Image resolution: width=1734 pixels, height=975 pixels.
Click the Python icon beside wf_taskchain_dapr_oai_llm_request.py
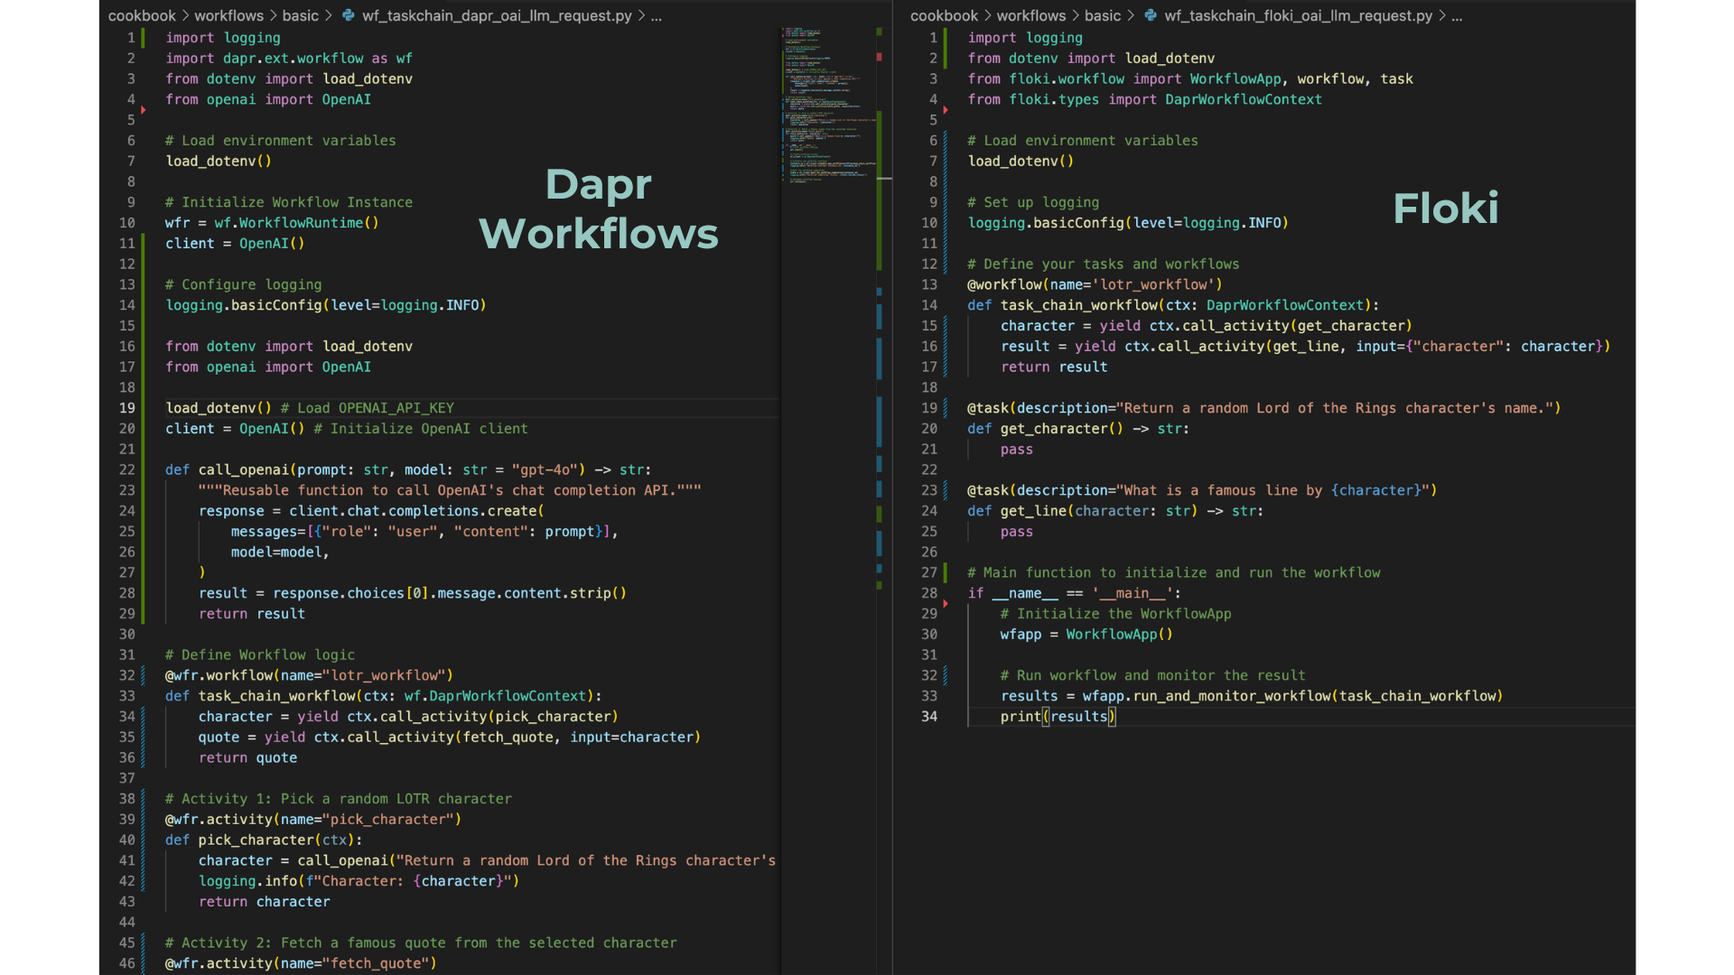pos(348,15)
